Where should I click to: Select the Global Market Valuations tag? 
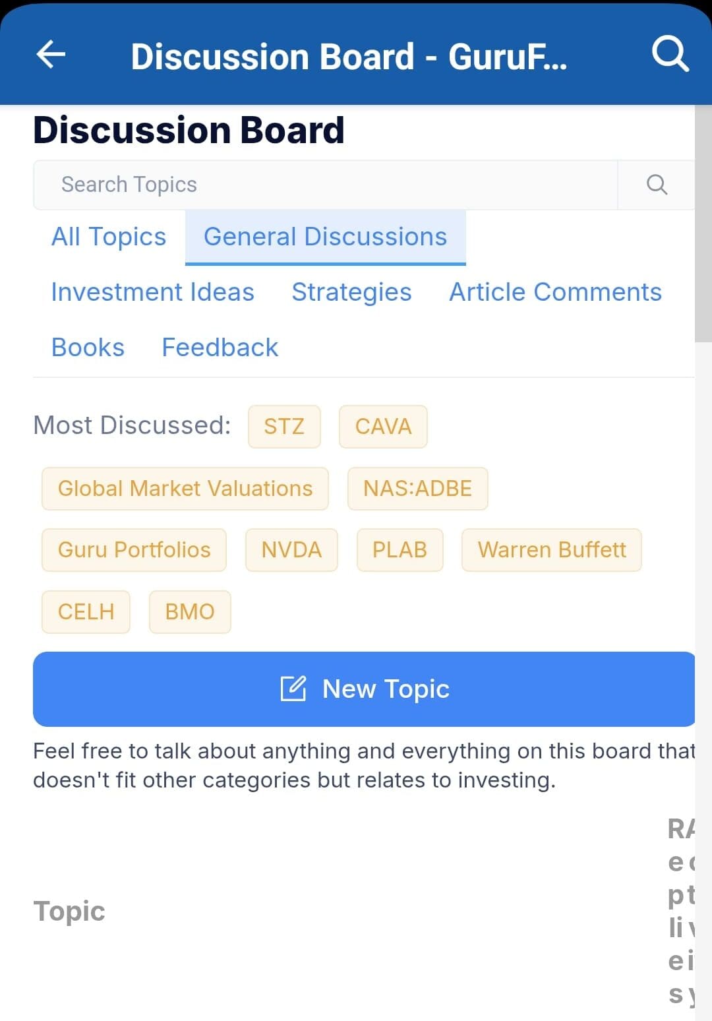pos(185,489)
